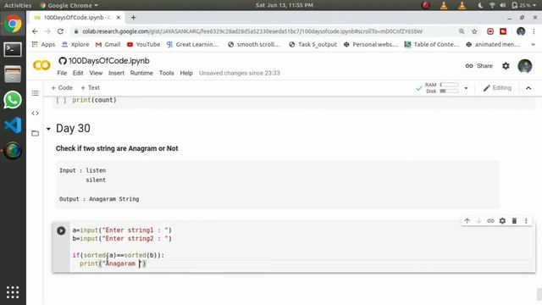542x305 pixels.
Task: Click the RAM usage bar
Action: click(x=450, y=85)
